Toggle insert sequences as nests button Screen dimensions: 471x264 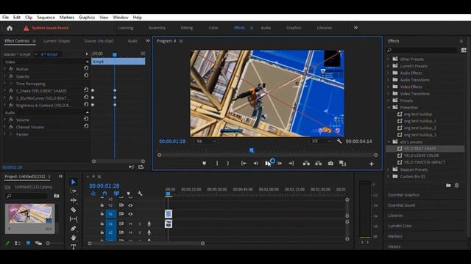[x=93, y=194]
